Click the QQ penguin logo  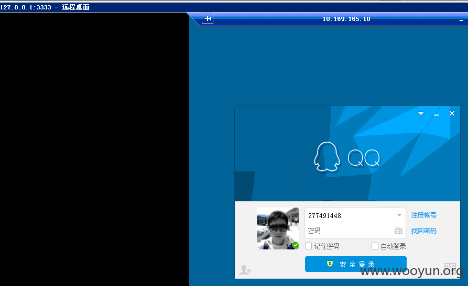[x=327, y=156]
